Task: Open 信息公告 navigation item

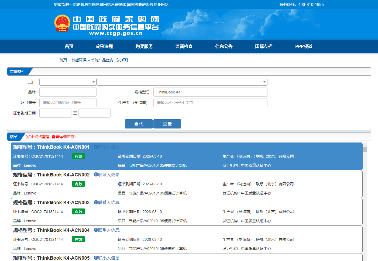Action: pos(224,46)
